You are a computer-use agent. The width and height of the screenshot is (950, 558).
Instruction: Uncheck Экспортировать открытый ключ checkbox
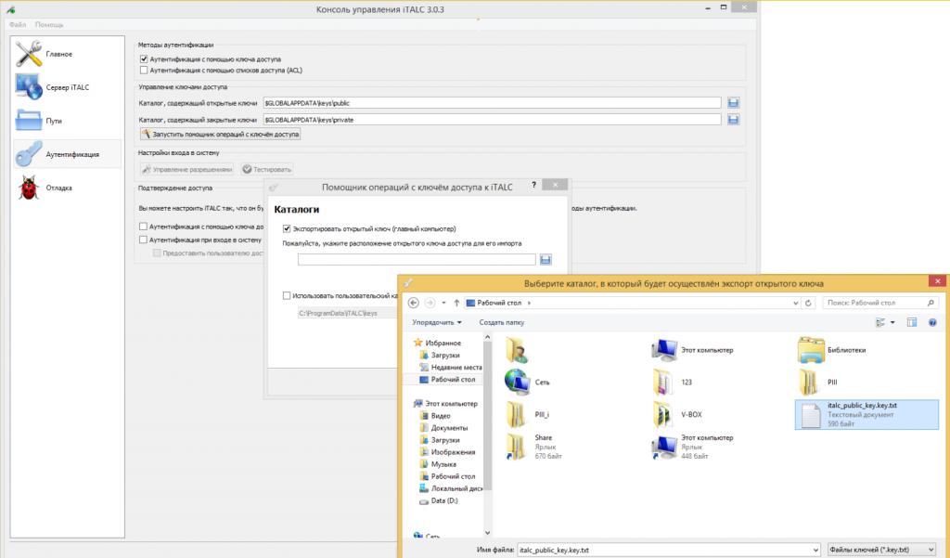click(287, 228)
